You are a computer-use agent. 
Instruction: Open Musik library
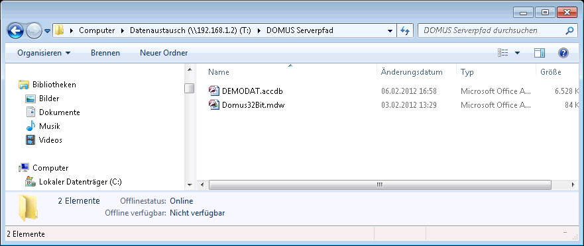(x=49, y=126)
